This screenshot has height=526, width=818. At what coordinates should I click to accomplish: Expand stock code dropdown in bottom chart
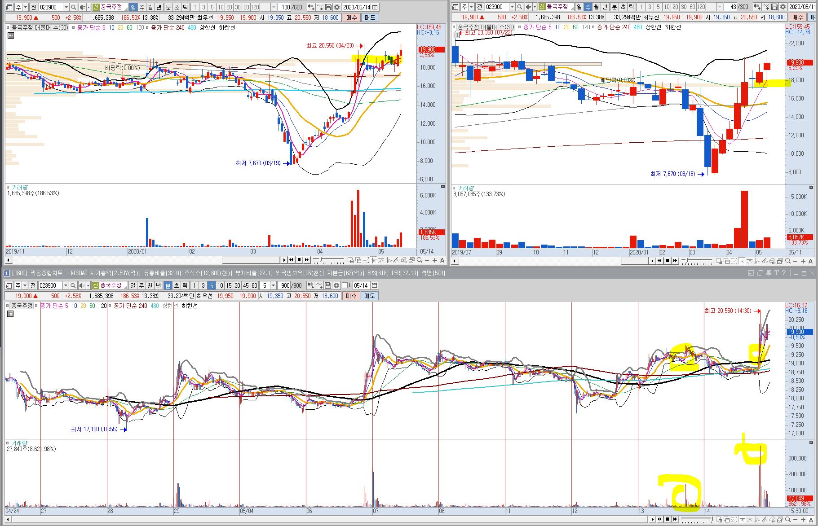[66, 285]
